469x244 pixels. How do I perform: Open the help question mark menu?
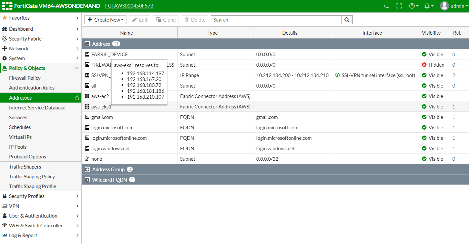[x=413, y=6]
